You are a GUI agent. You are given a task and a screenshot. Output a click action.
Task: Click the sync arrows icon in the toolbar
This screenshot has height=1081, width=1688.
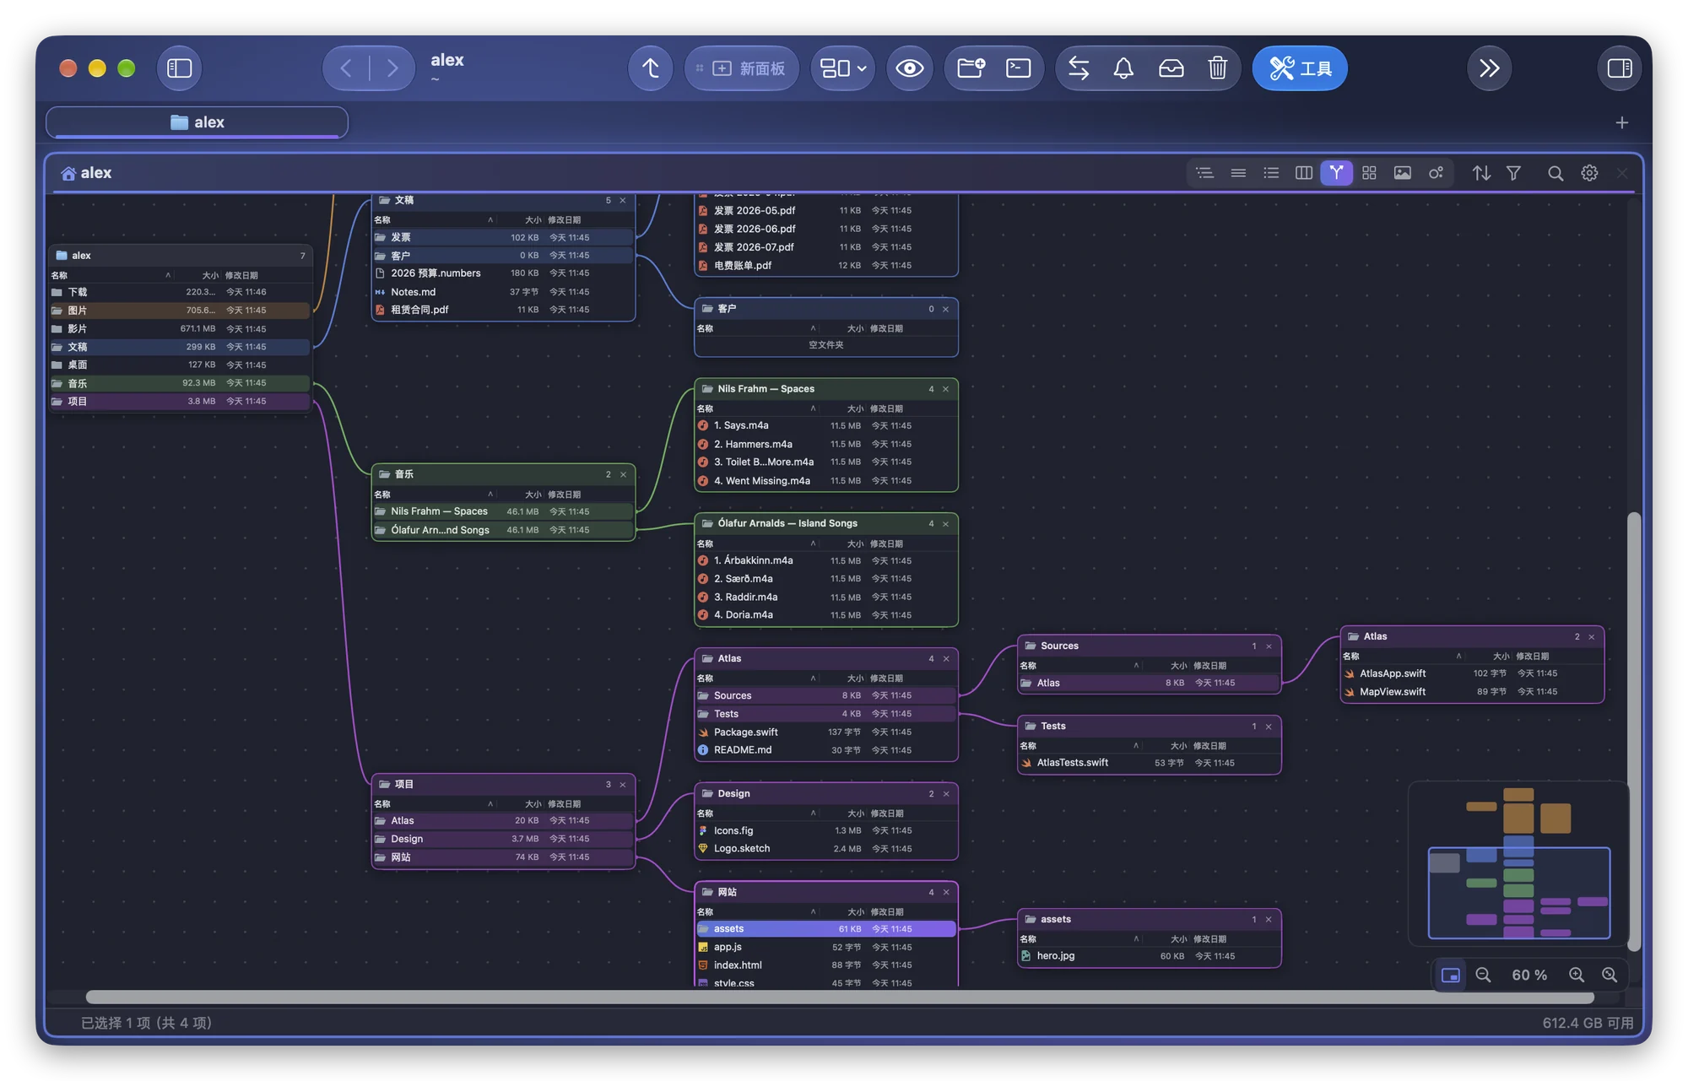pos(1079,68)
